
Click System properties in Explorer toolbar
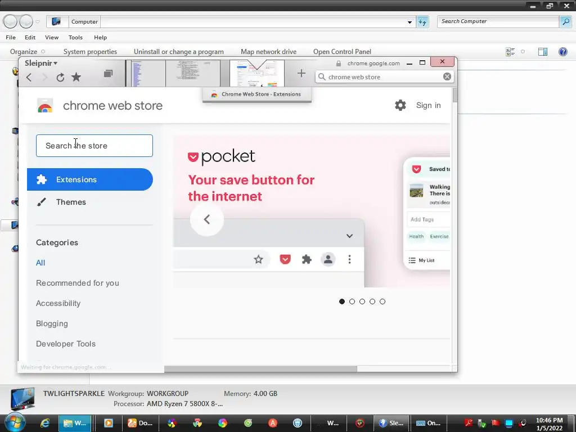click(90, 52)
